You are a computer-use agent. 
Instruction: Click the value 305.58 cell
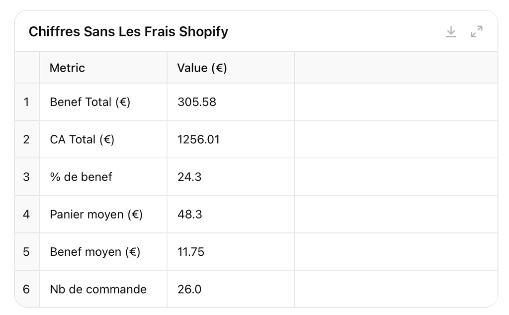tap(197, 102)
